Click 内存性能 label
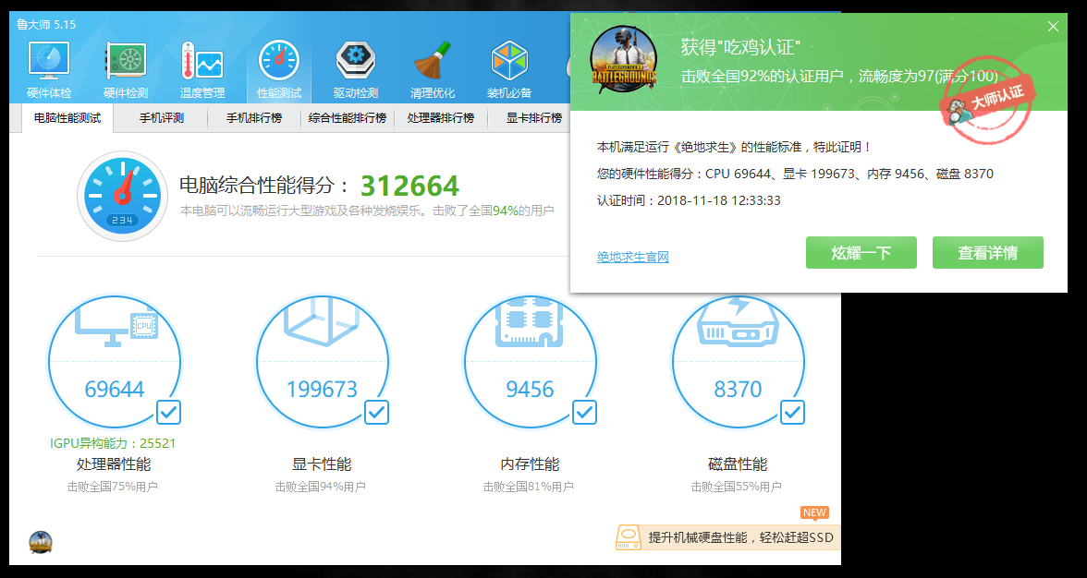Screen dimensions: 1087x578 coord(530,464)
